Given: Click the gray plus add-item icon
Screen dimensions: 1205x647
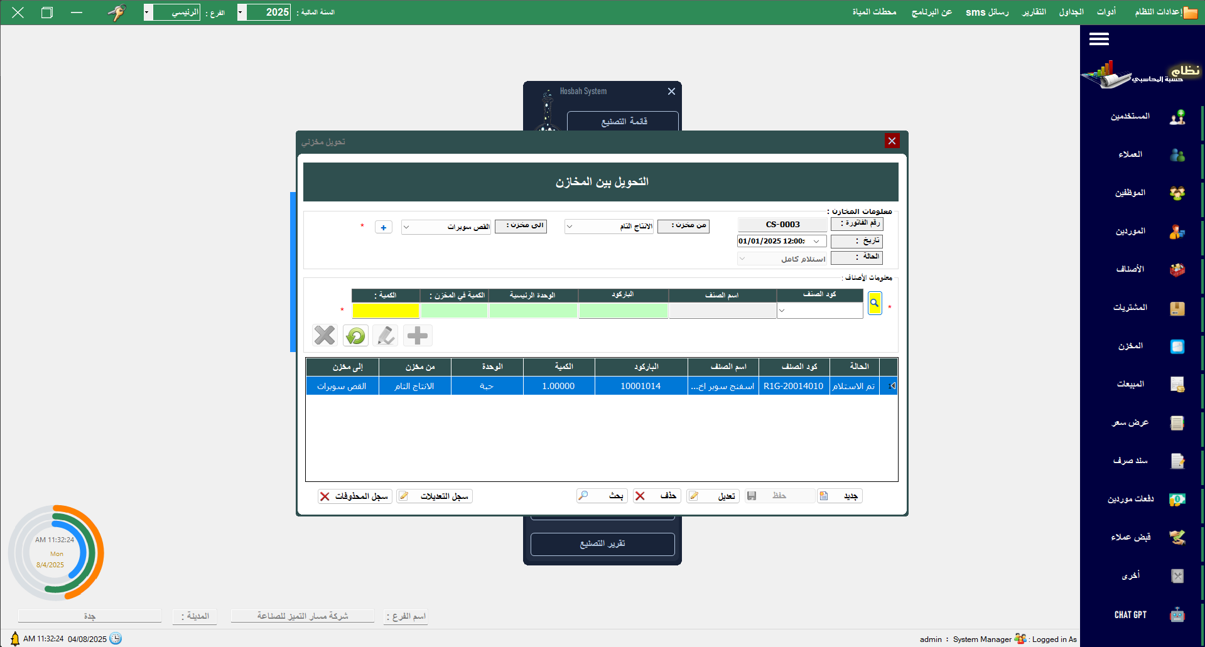Looking at the screenshot, I should coord(418,336).
